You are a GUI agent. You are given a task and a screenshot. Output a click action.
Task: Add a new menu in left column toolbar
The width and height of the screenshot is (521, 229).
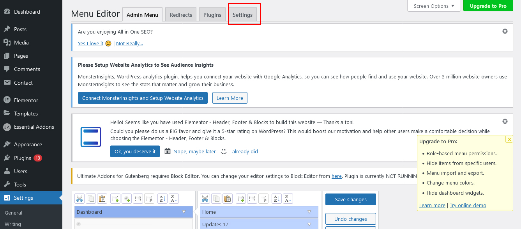(115, 199)
